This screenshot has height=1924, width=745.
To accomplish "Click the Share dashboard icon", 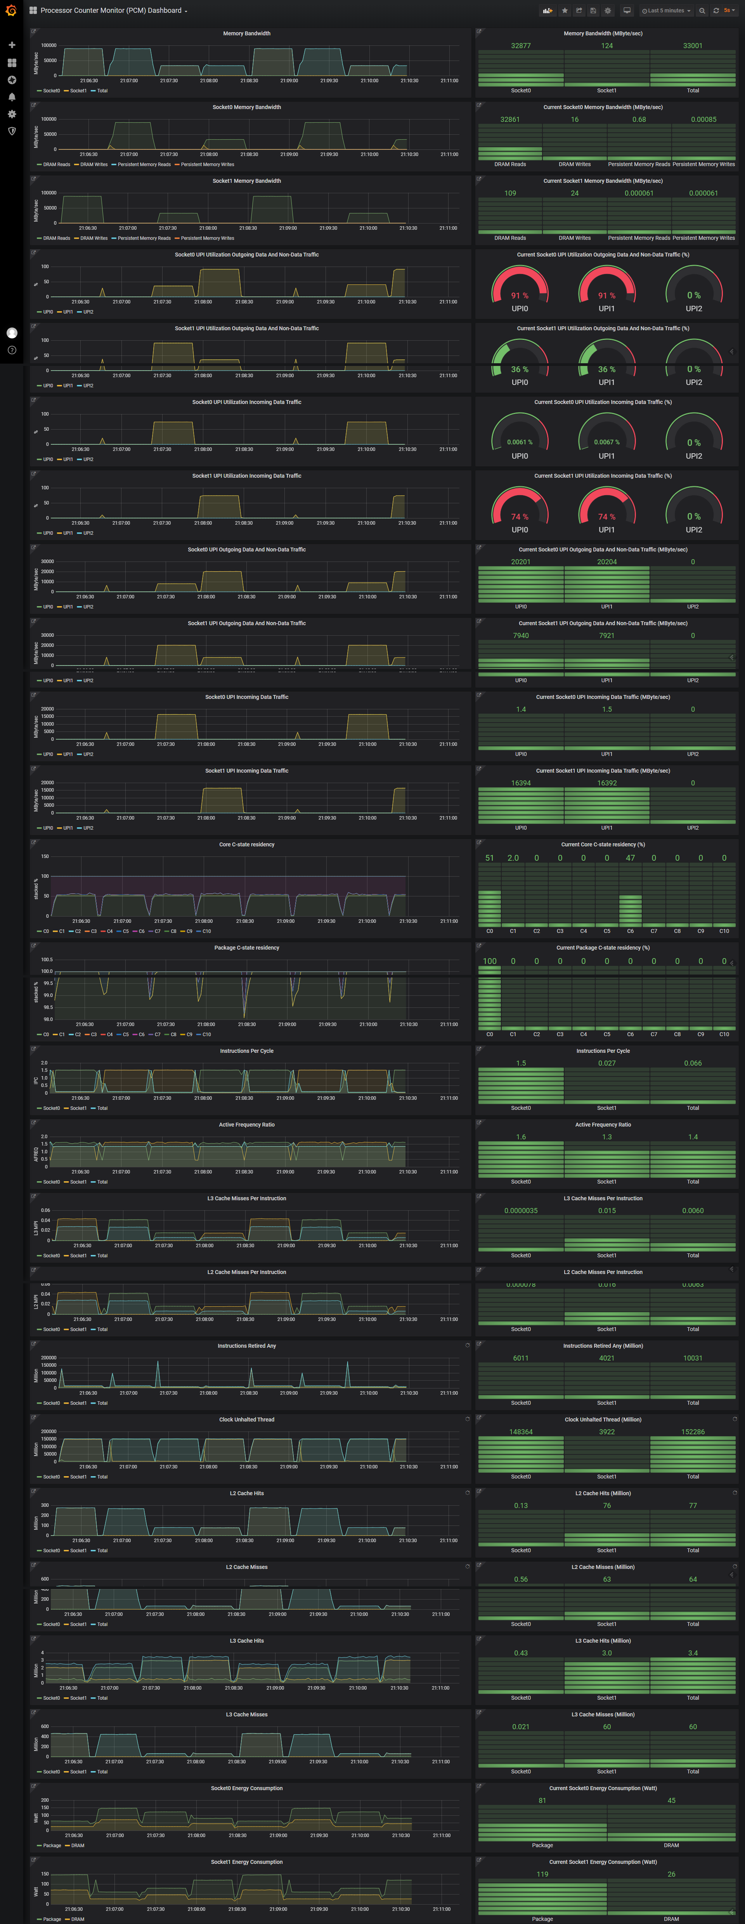I will (x=579, y=10).
